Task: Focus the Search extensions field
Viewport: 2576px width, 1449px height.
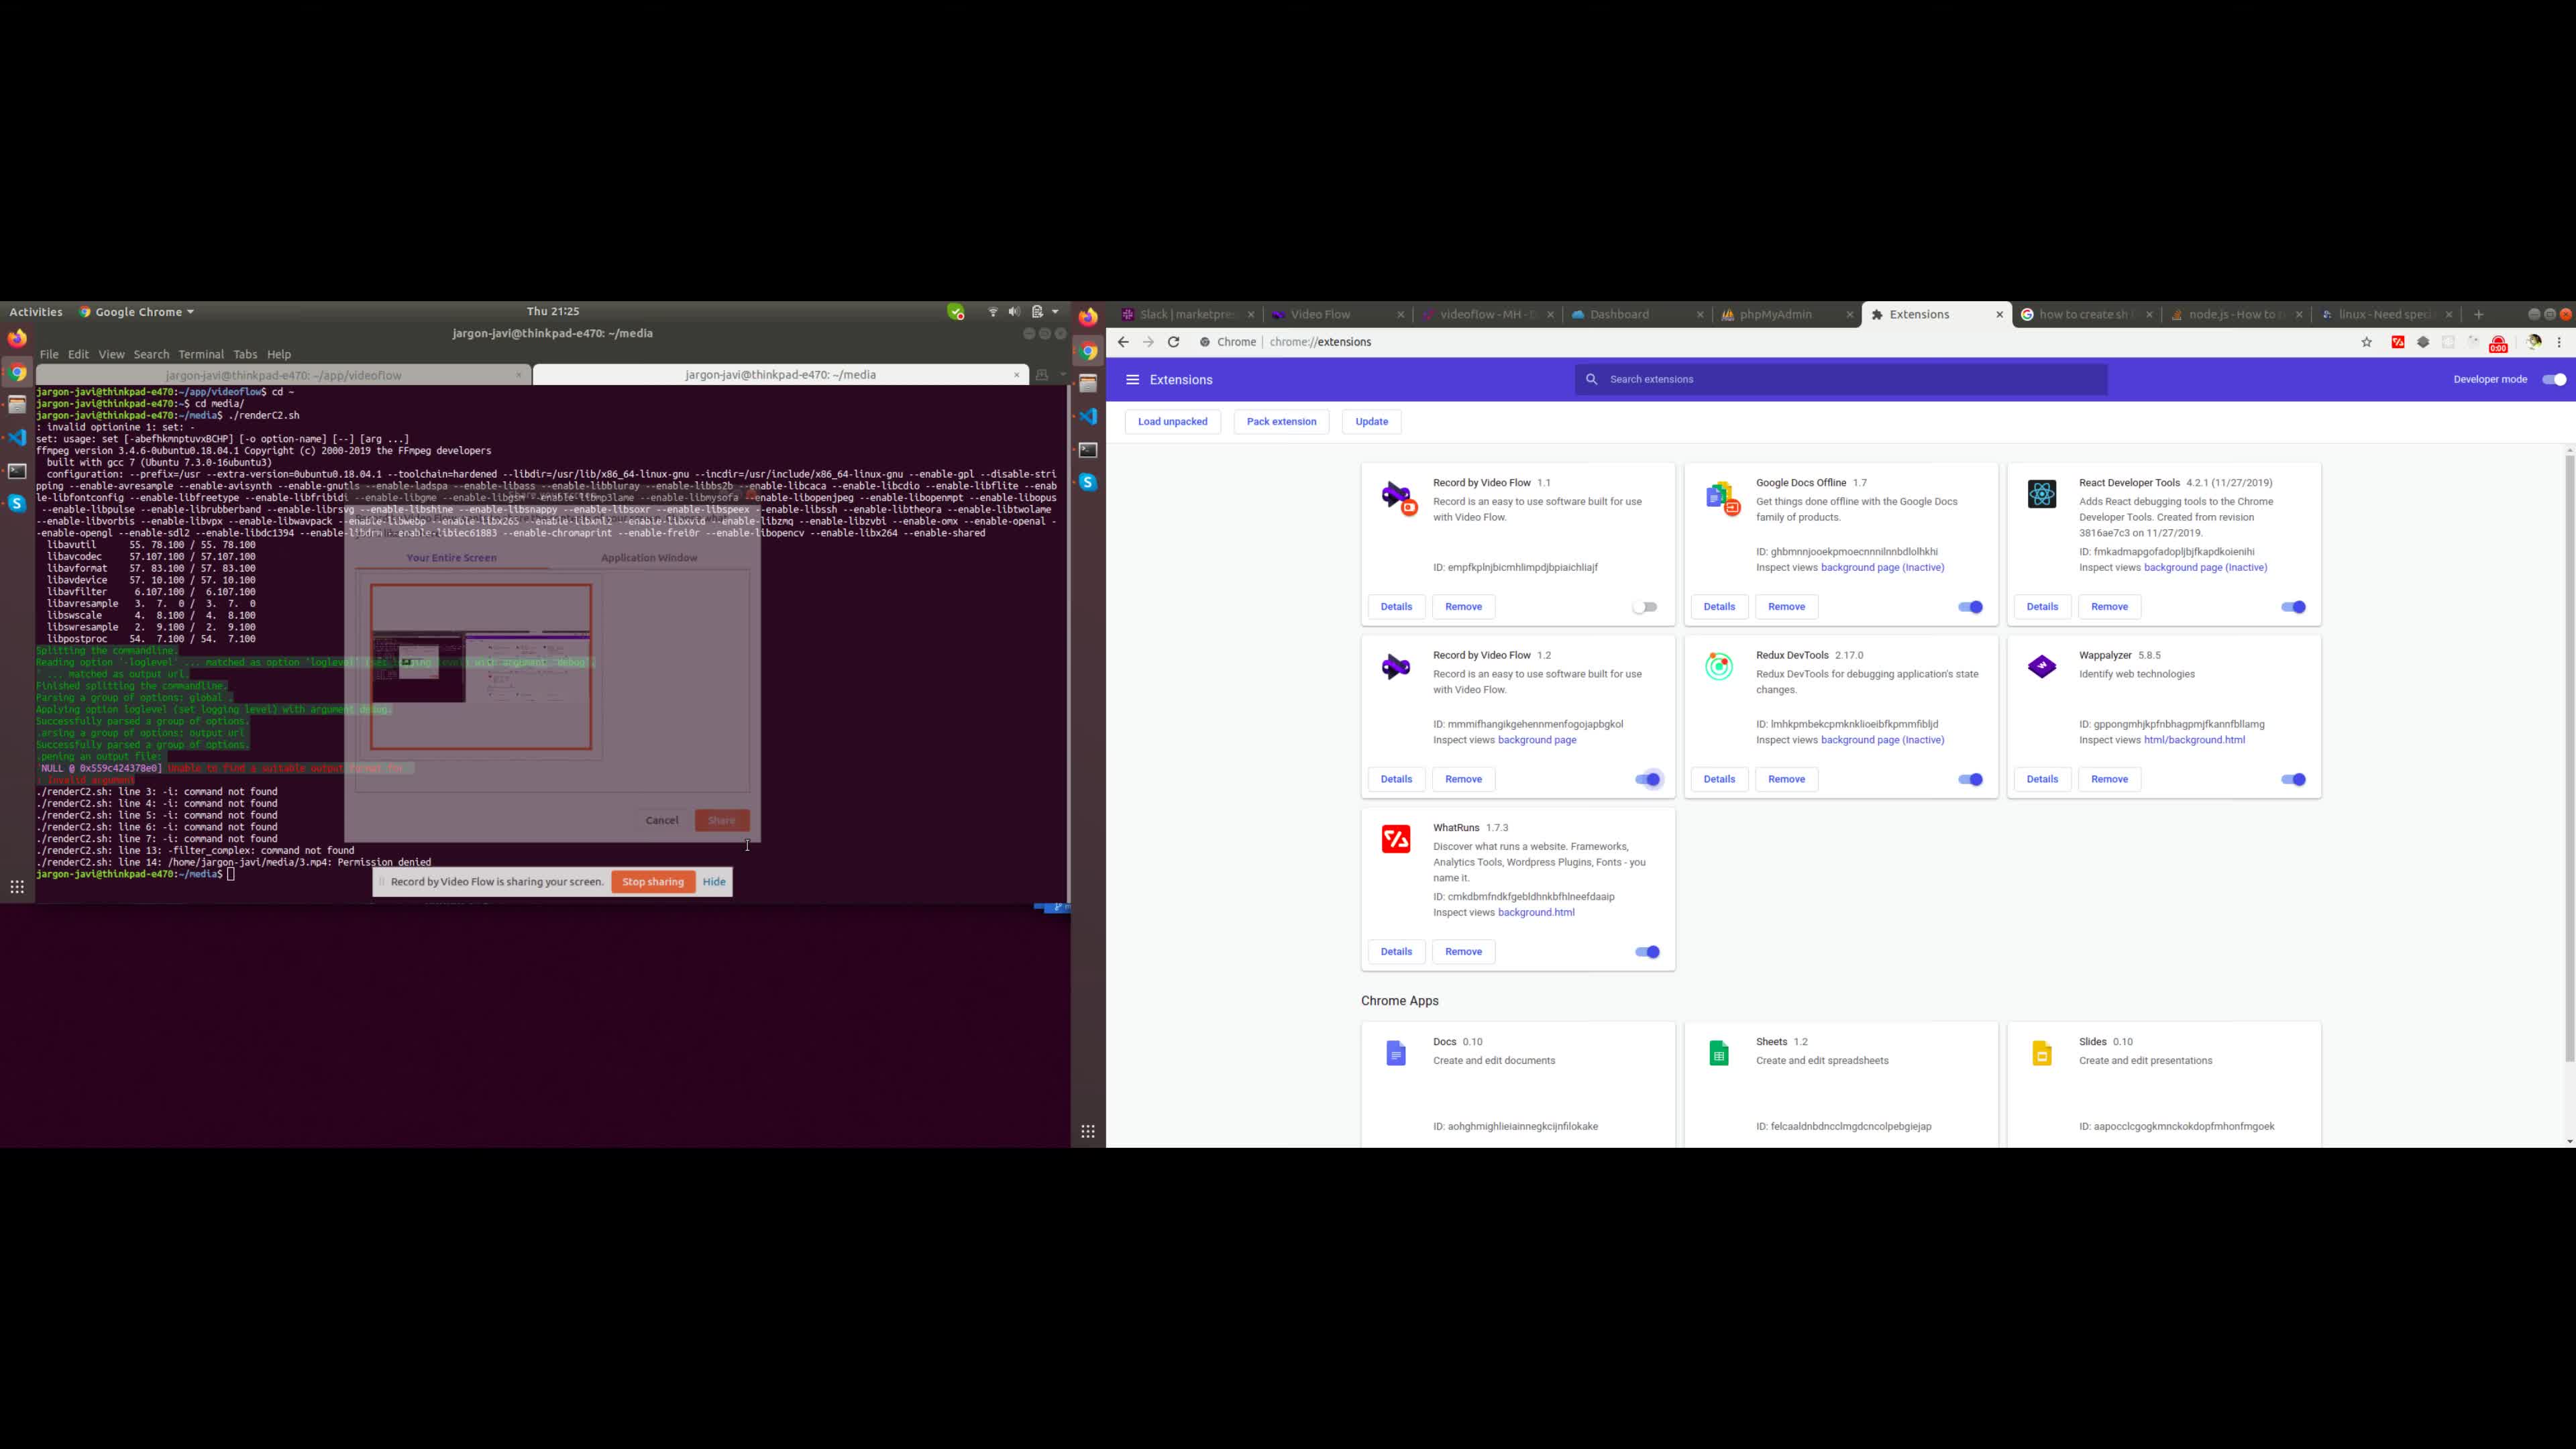Action: coord(1841,380)
